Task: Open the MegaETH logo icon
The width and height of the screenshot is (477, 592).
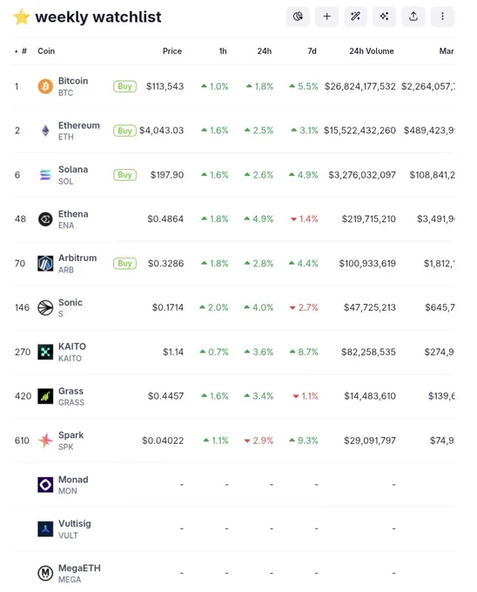Action: tap(45, 573)
